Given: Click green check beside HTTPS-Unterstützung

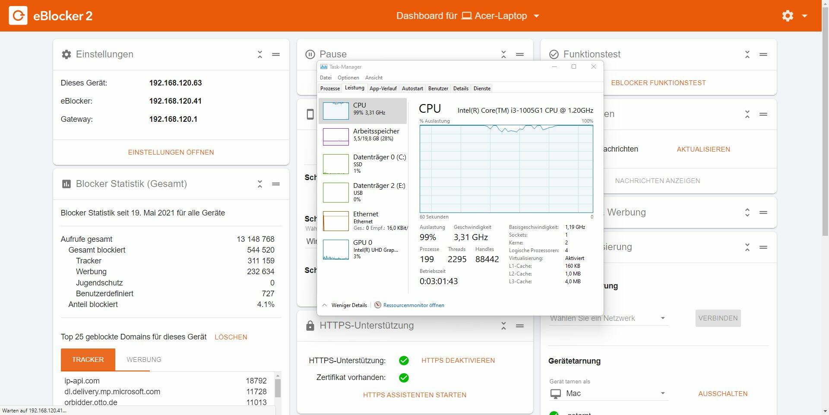Looking at the screenshot, I should [x=404, y=361].
